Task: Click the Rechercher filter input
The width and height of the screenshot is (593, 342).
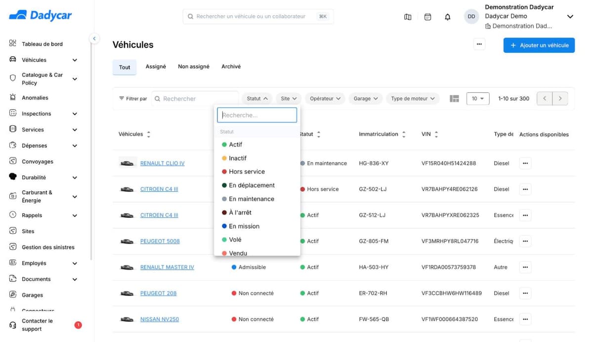Action: click(x=195, y=99)
